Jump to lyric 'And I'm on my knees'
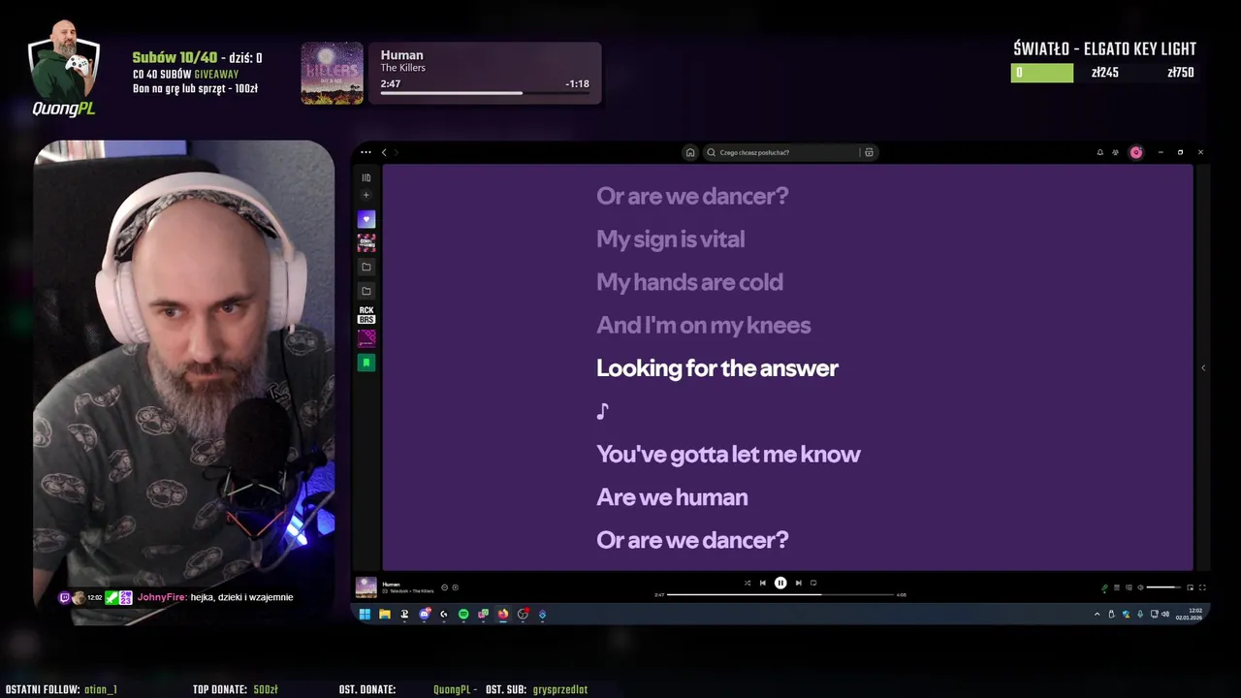Viewport: 1241px width, 698px height. 703,325
